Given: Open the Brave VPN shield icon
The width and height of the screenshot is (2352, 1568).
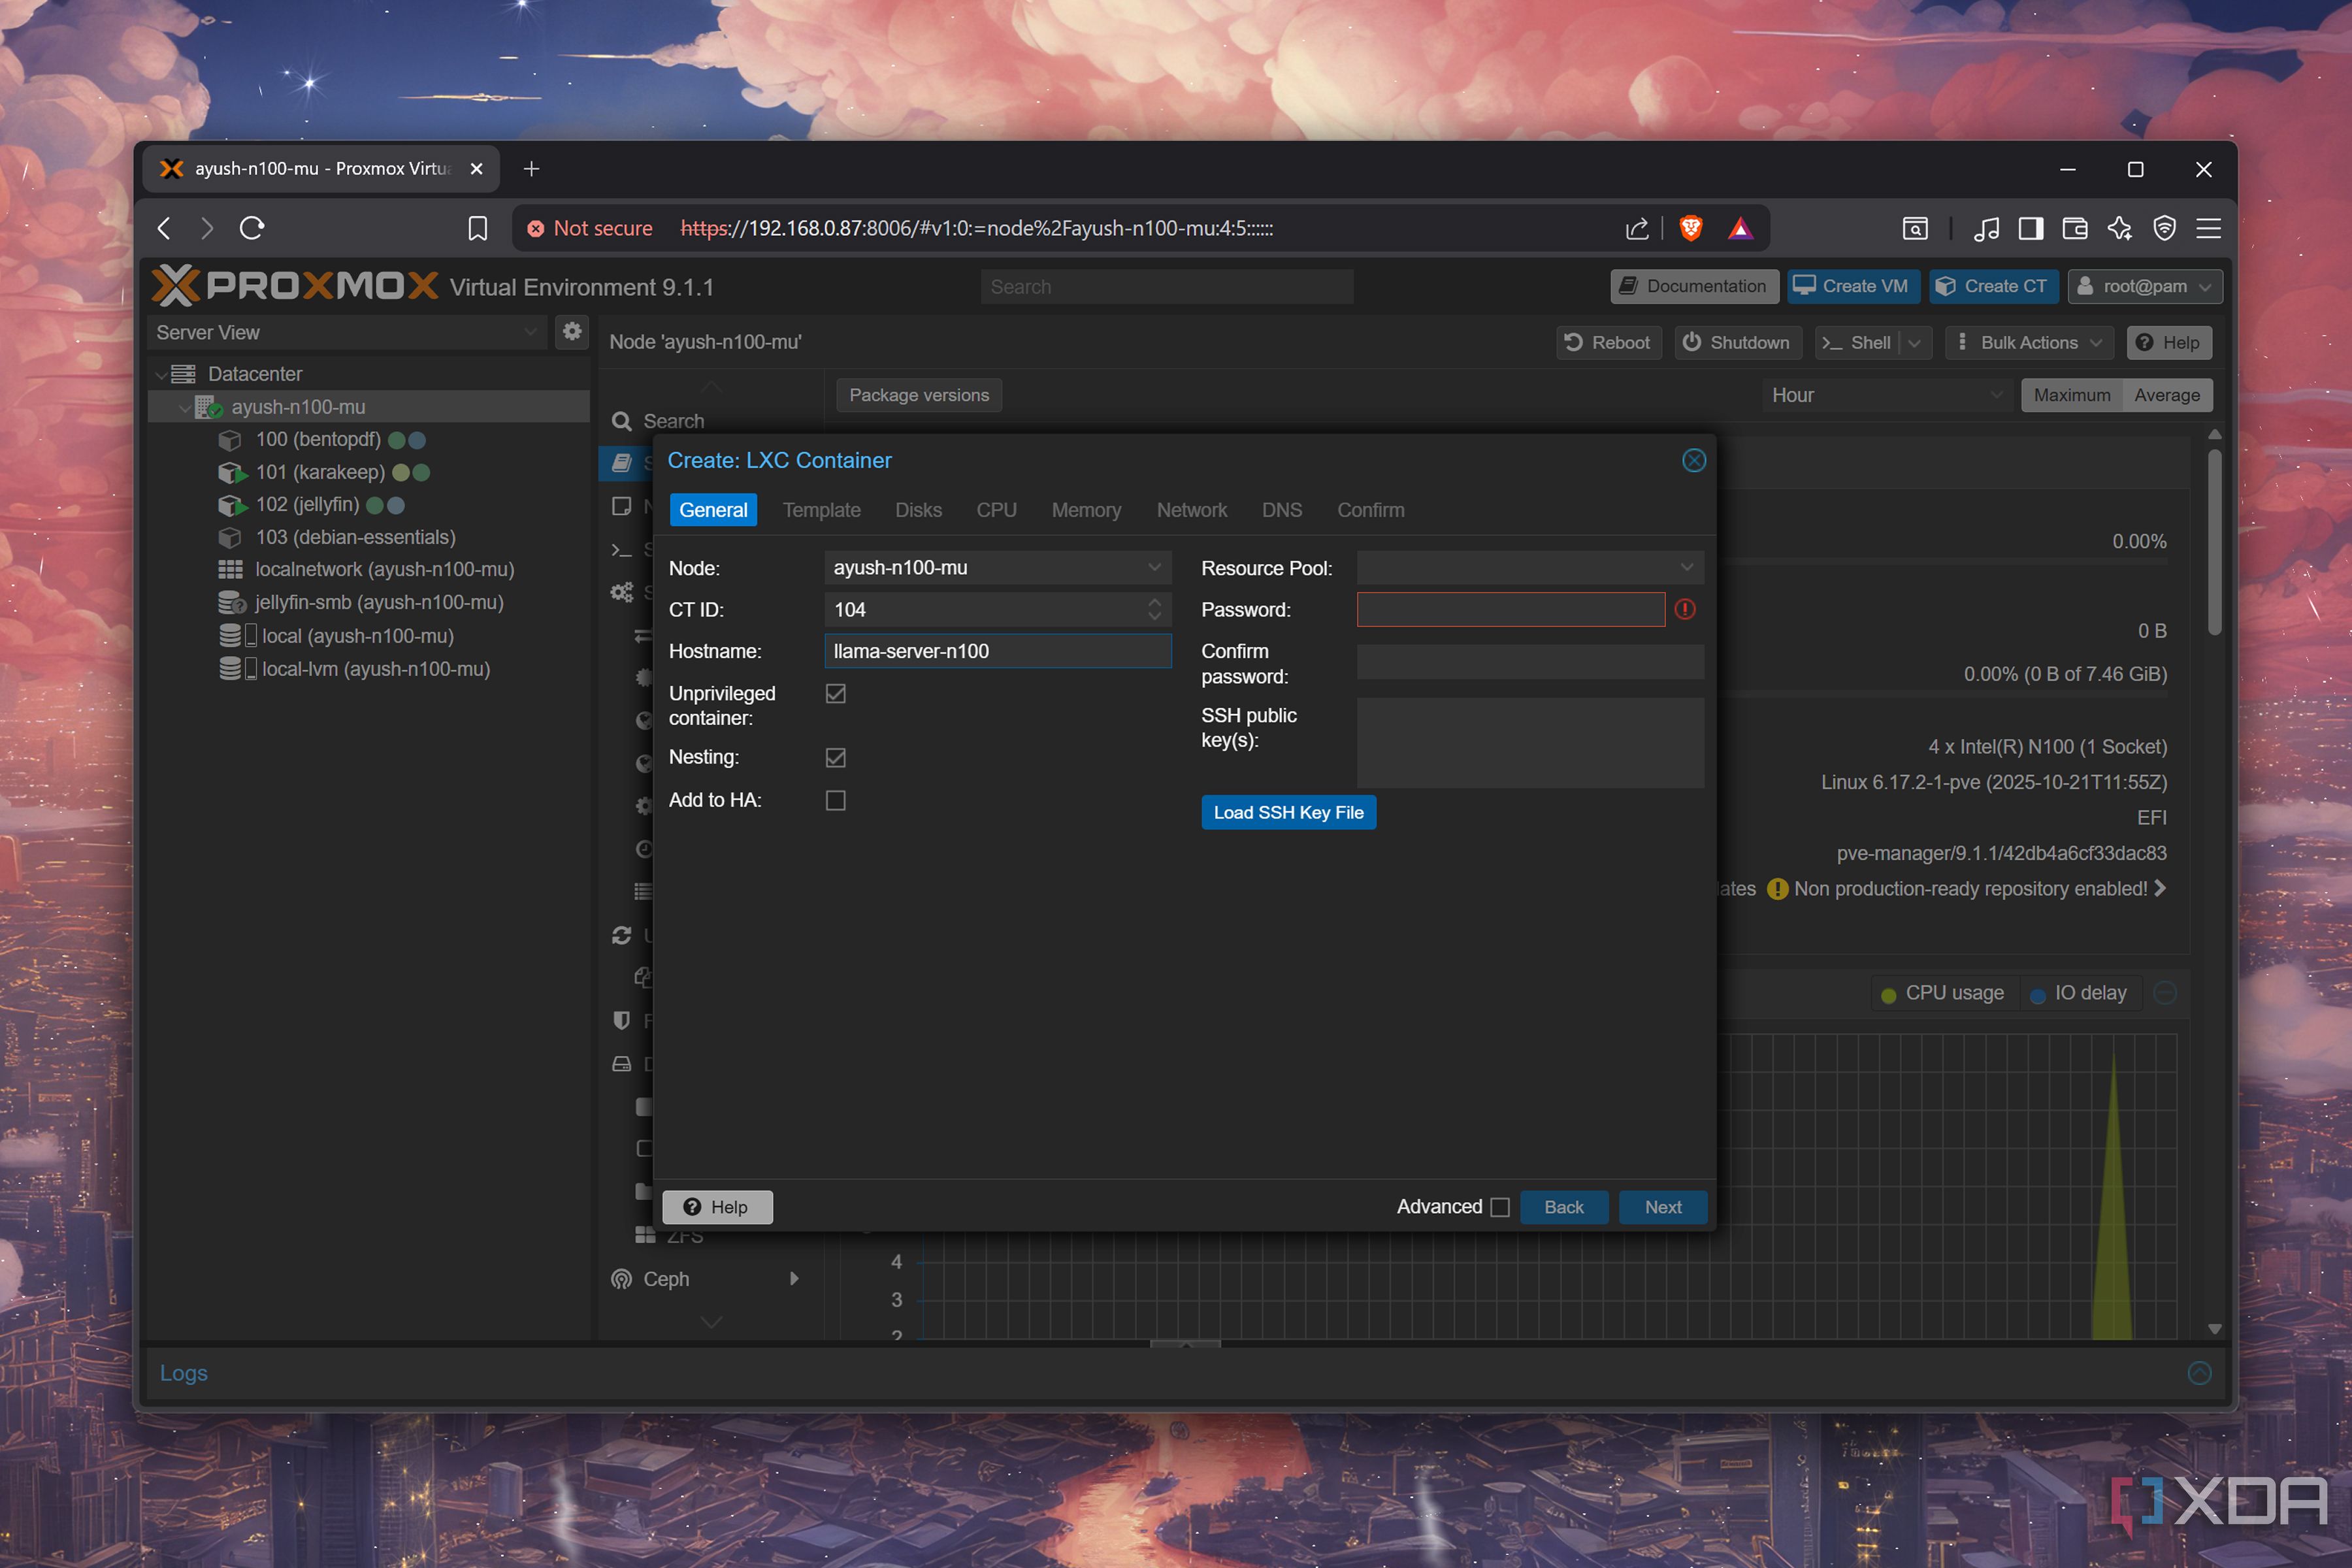Looking at the screenshot, I should (2164, 229).
